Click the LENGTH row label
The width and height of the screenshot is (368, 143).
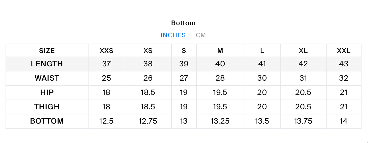tap(47, 64)
